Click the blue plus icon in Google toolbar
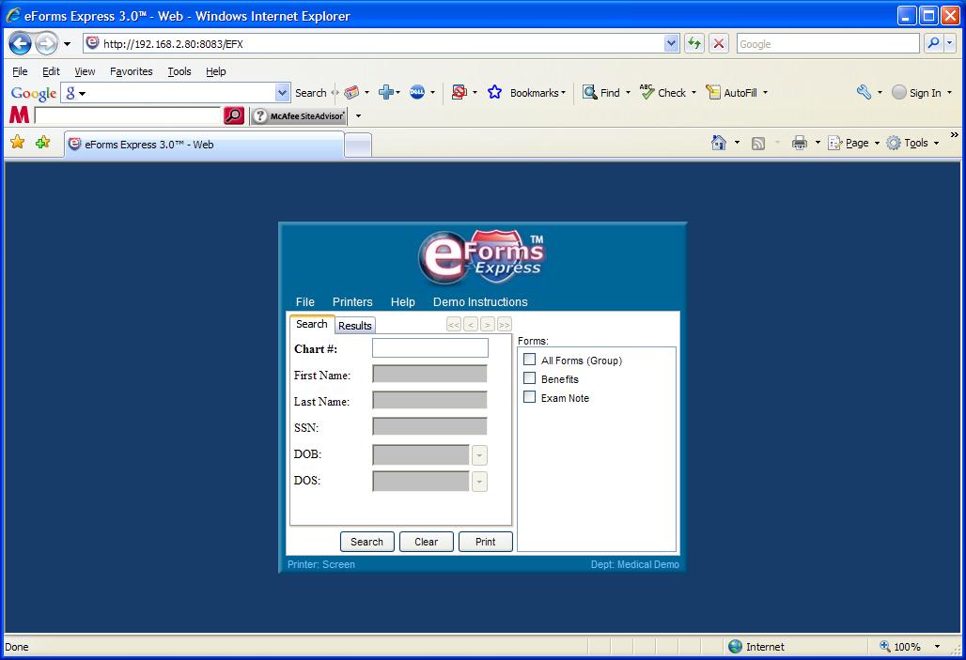Viewport: 966px width, 660px height. pos(386,92)
